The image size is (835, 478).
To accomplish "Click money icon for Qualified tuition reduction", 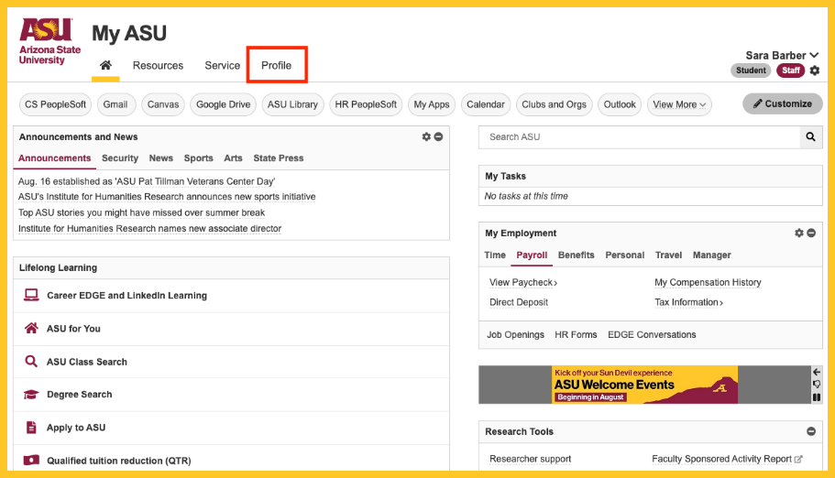I will coord(31,460).
